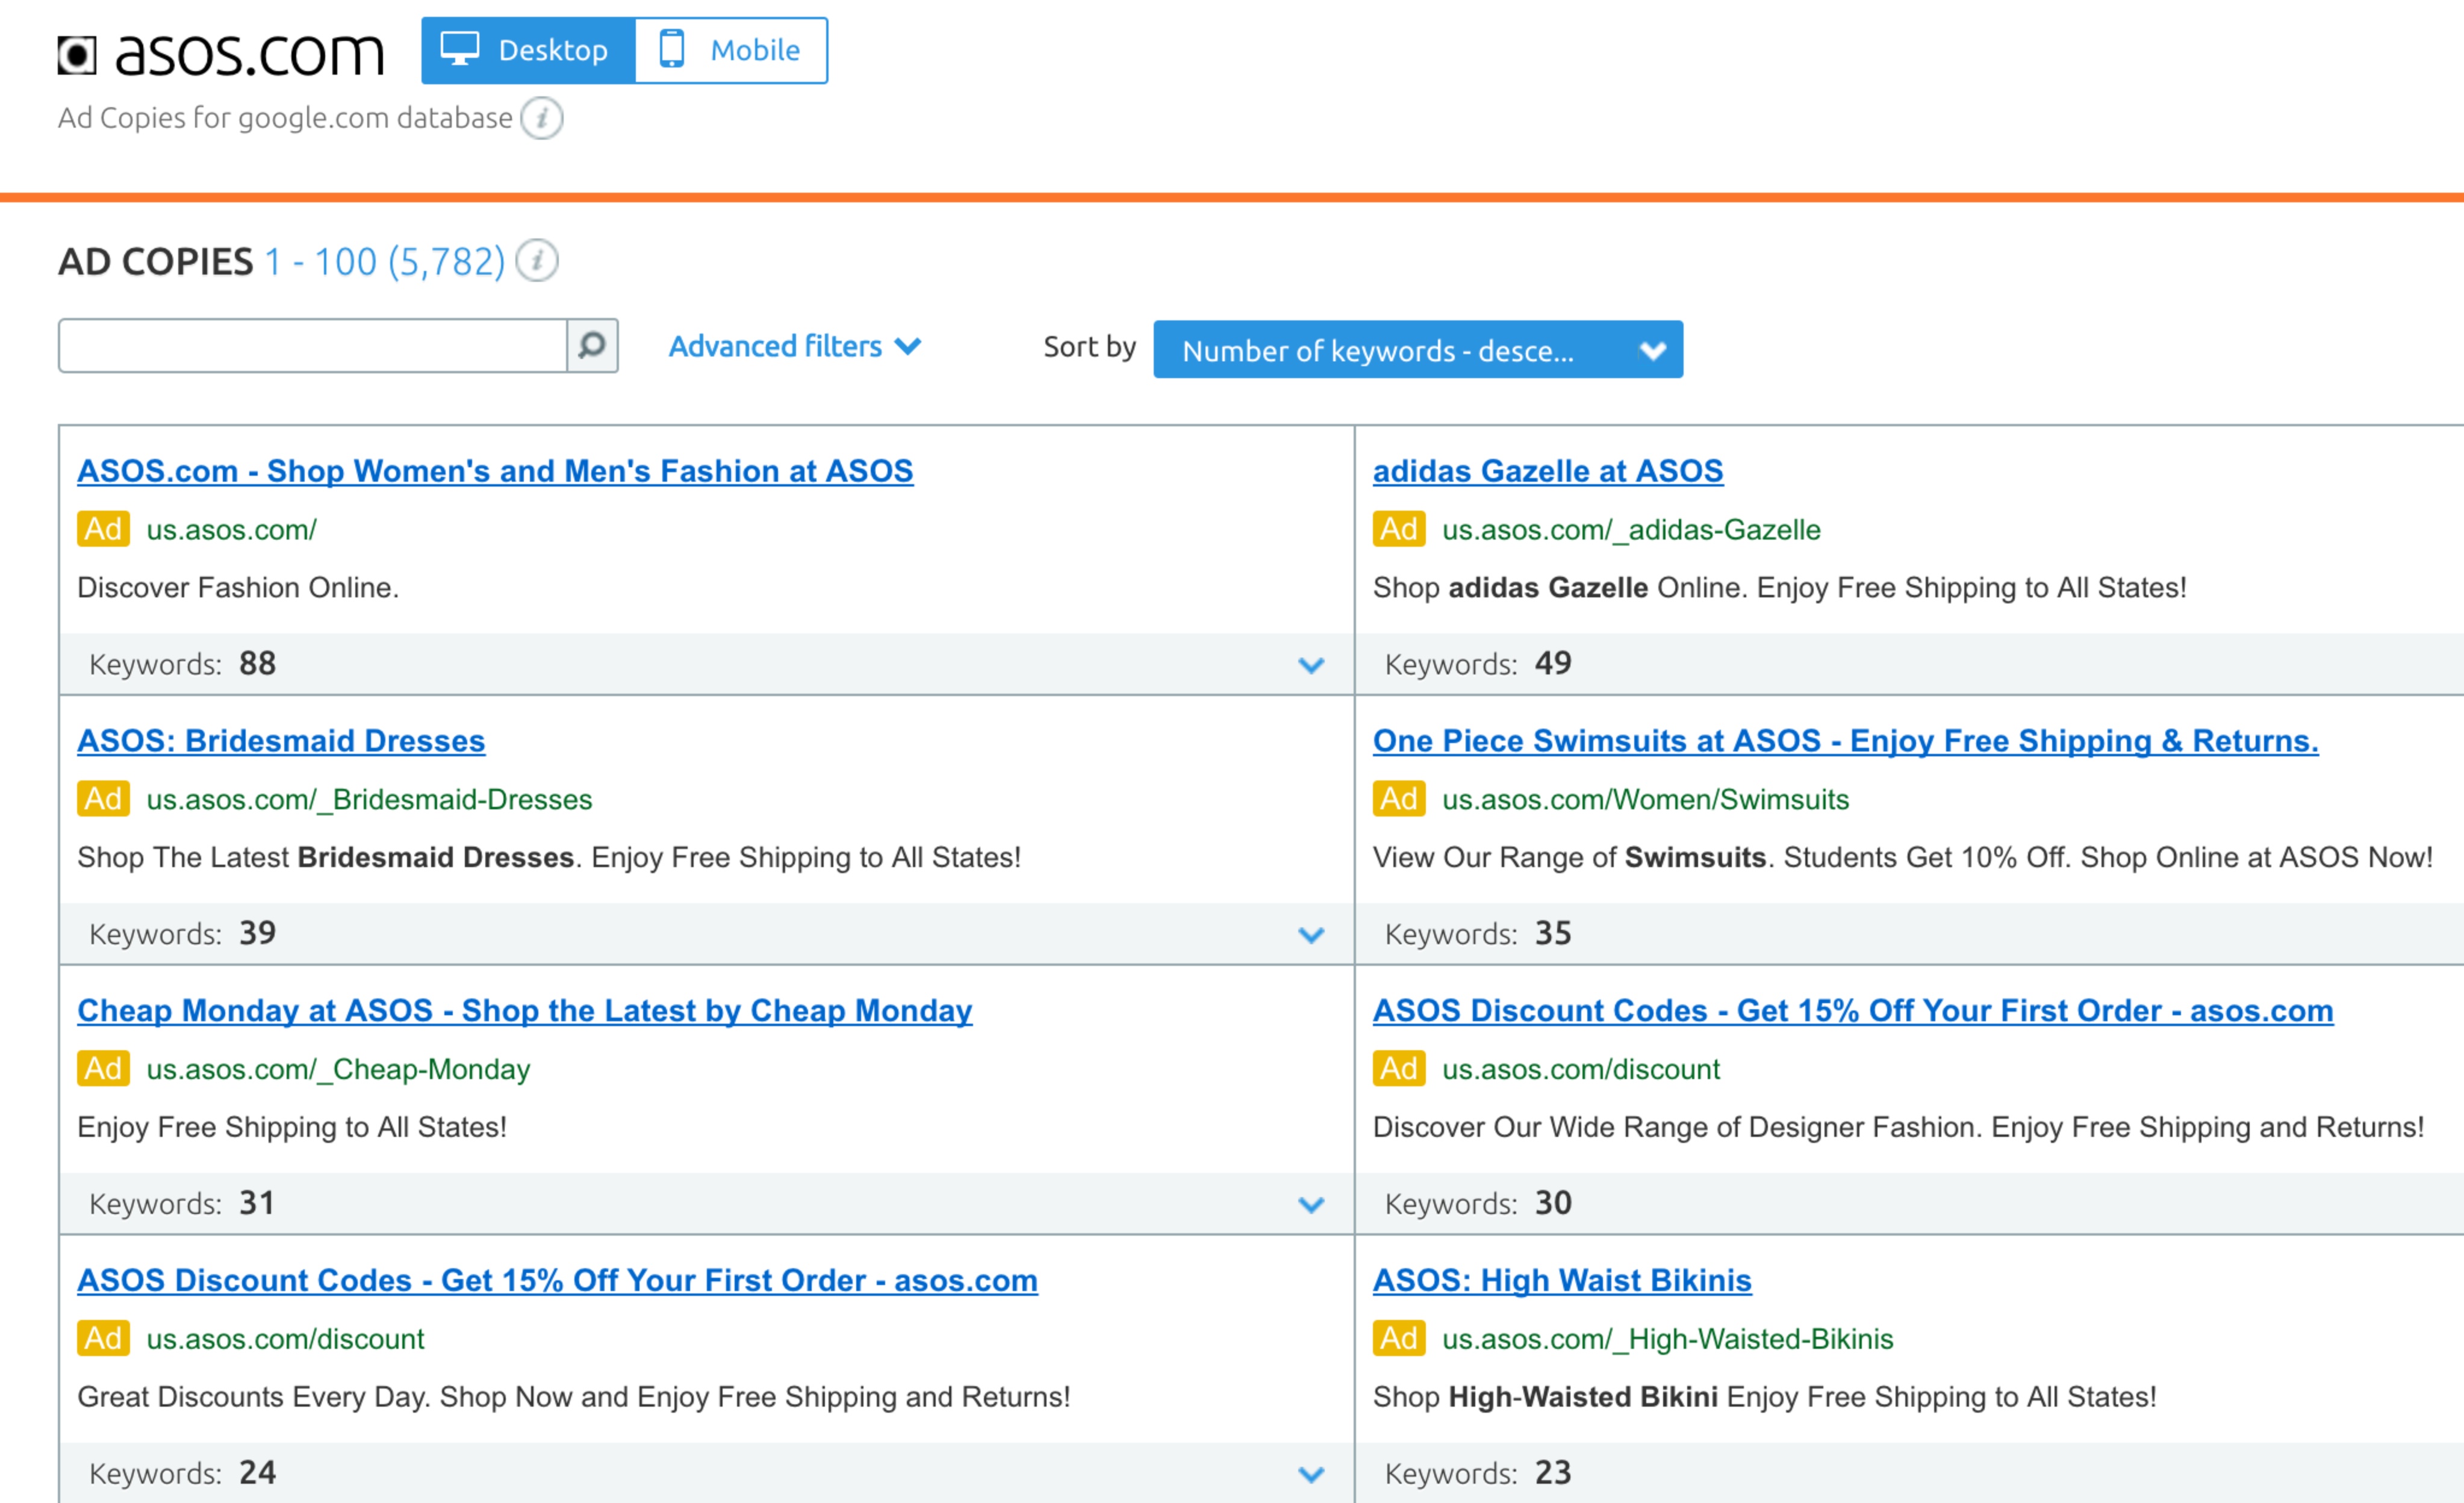Click the "Discover Fashion Online." ad description

[238, 588]
